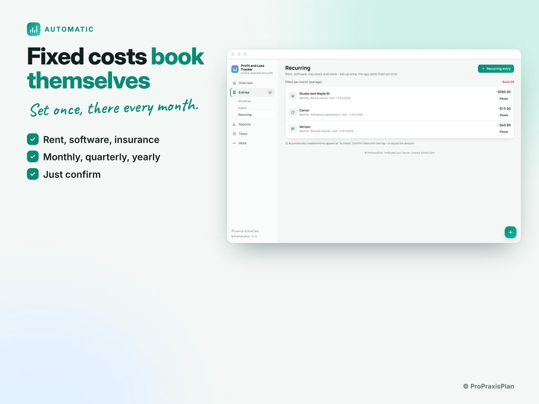The width and height of the screenshot is (539, 404).
Task: Click the Overview home icon in sidebar
Action: pyautogui.click(x=234, y=83)
